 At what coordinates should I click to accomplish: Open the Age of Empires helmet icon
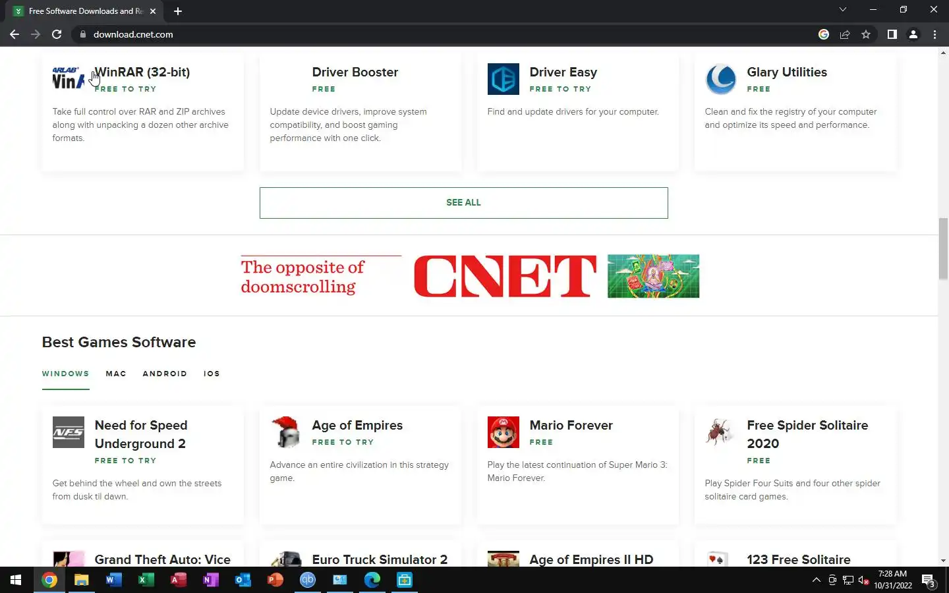pyautogui.click(x=286, y=432)
